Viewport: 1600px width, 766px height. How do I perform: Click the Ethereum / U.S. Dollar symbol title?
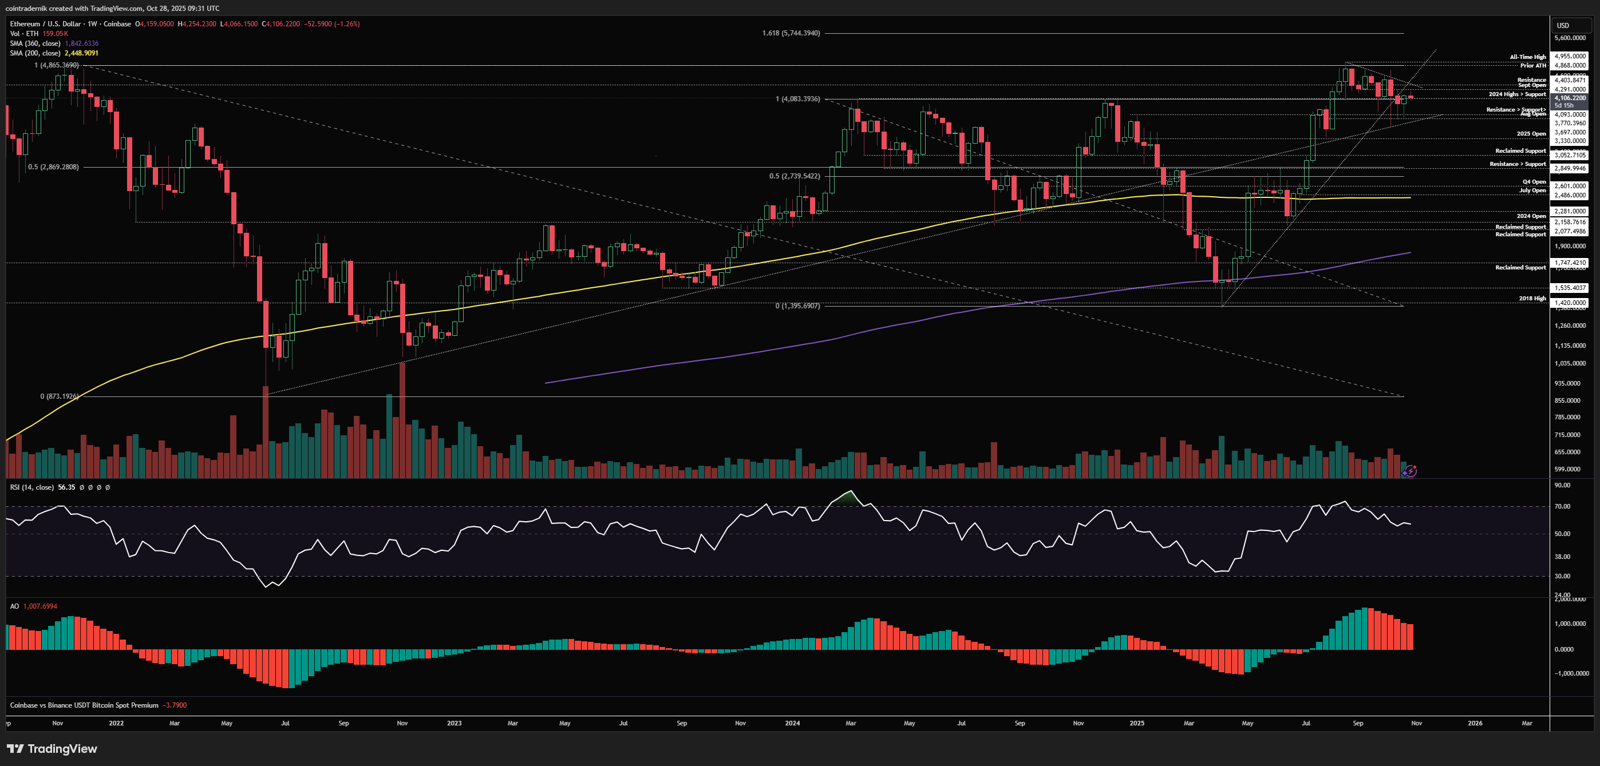(45, 24)
